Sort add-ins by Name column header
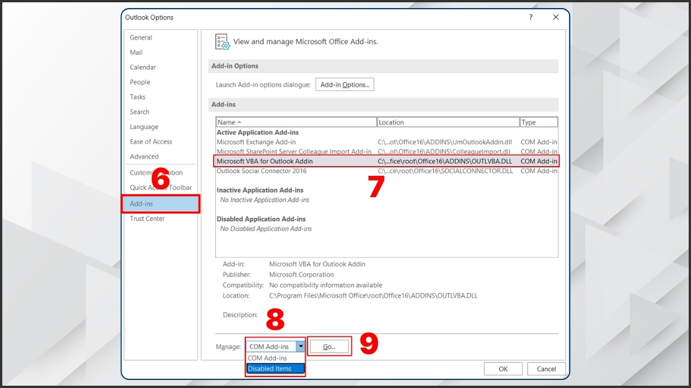 pyautogui.click(x=296, y=122)
